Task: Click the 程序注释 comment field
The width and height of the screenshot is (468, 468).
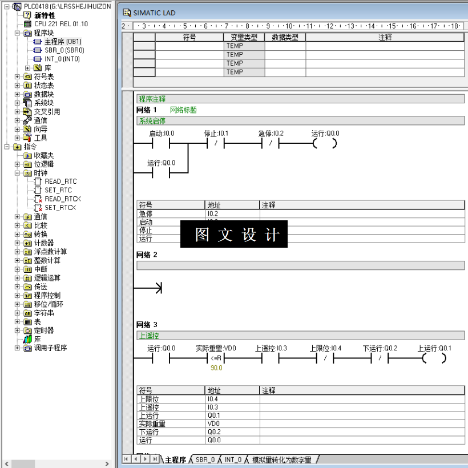Action: [x=300, y=99]
